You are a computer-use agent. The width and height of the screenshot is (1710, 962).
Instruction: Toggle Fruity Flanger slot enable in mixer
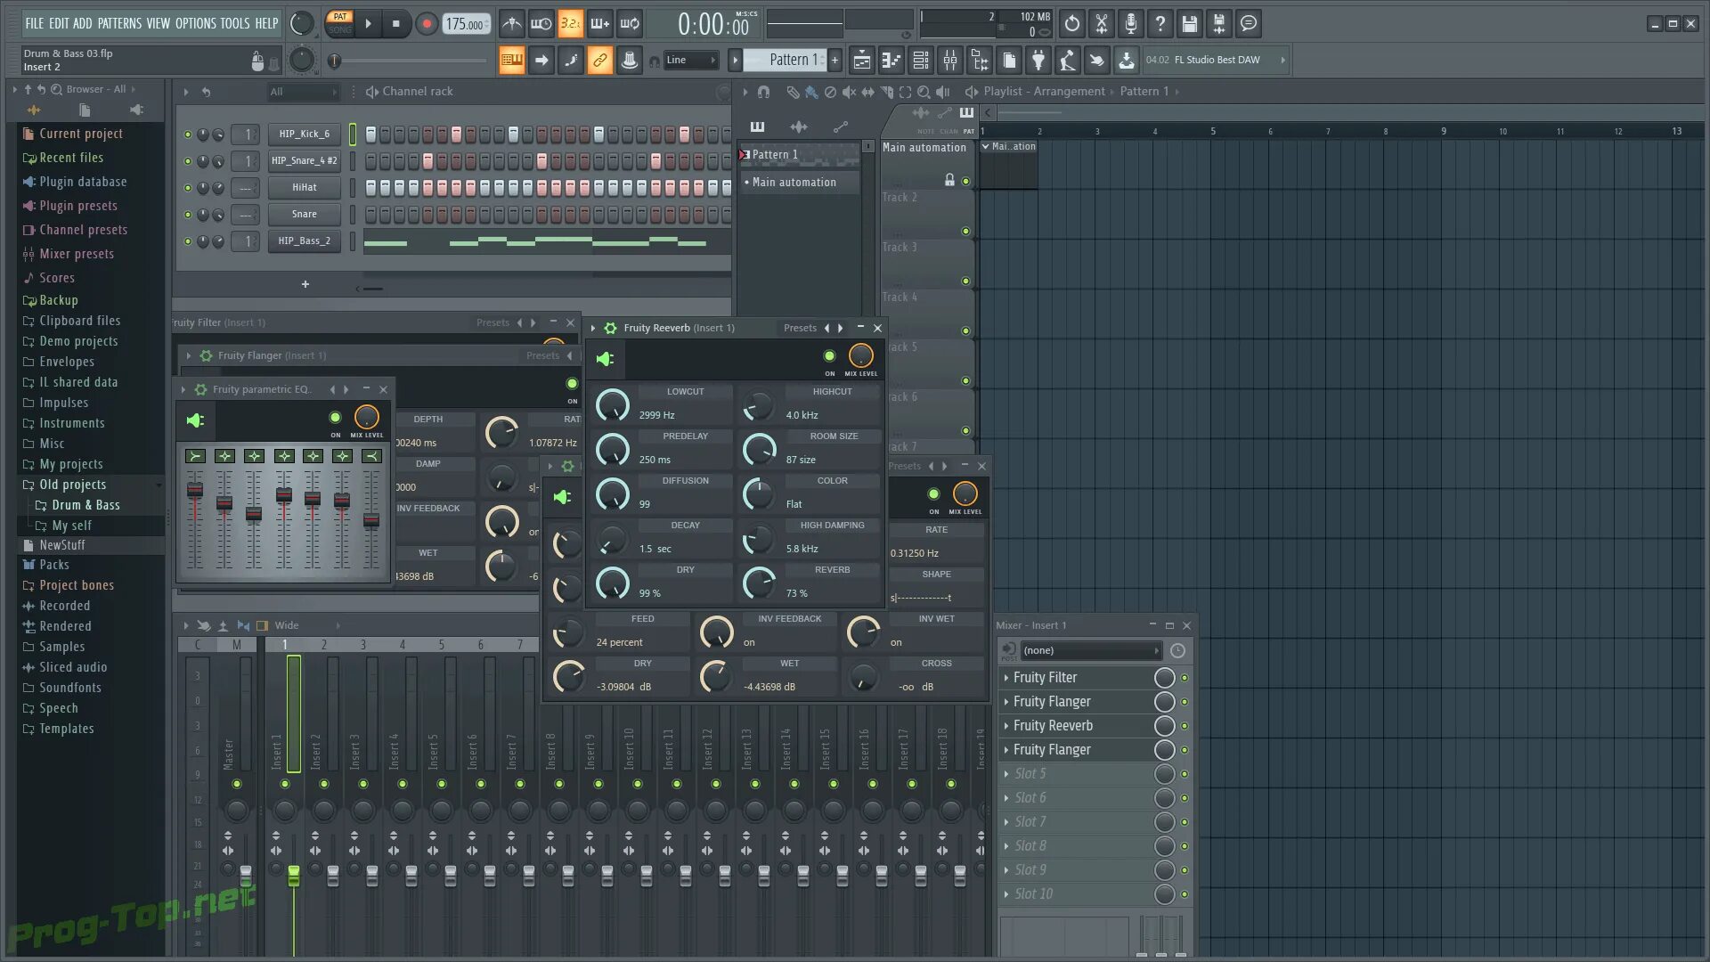click(1185, 702)
